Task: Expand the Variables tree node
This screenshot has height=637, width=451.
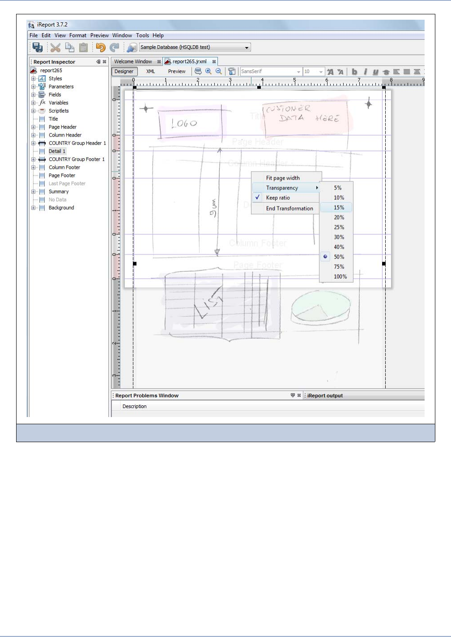Action: coord(34,103)
